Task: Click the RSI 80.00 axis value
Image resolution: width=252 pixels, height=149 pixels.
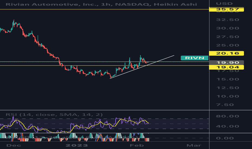Action: click(x=228, y=116)
